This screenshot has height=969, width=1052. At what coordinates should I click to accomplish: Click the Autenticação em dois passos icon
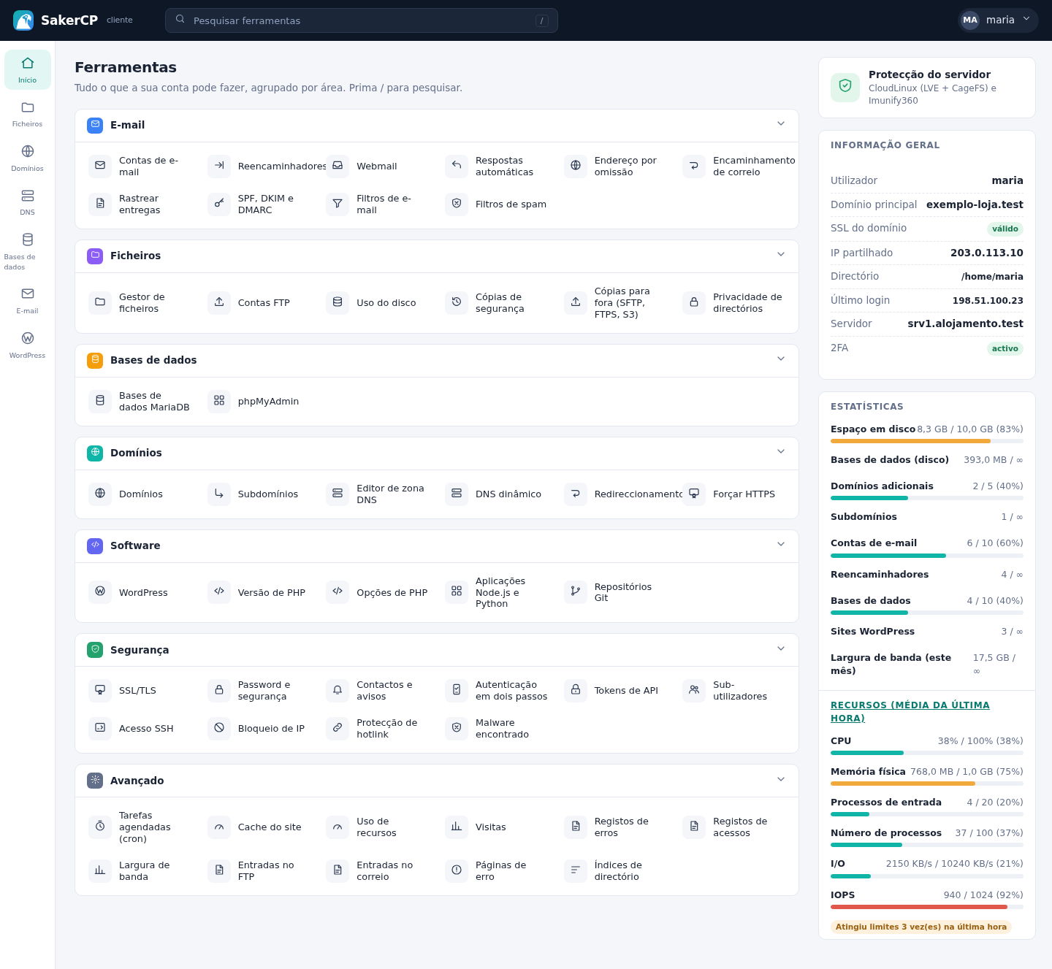457,690
